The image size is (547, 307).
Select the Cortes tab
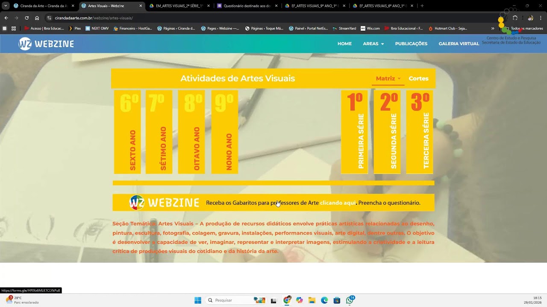[x=418, y=78]
